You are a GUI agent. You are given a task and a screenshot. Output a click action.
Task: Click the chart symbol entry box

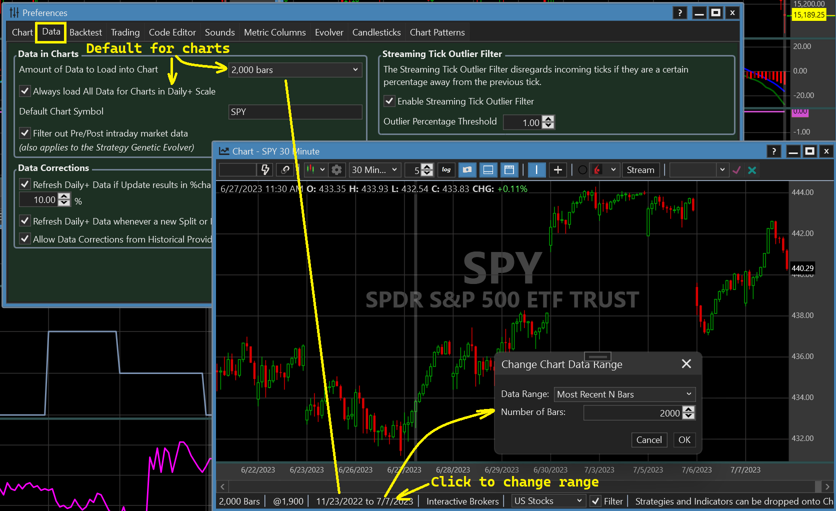pyautogui.click(x=237, y=170)
